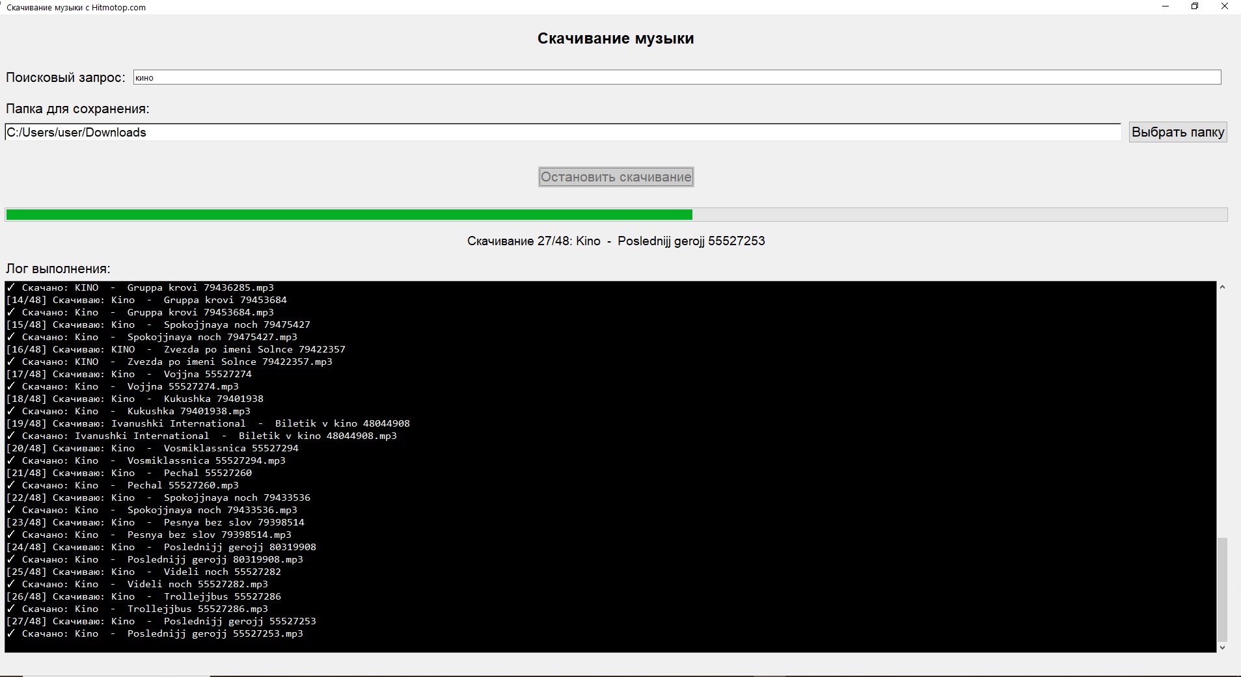
Task: Click the log scrollbar up arrow
Action: click(x=1222, y=287)
